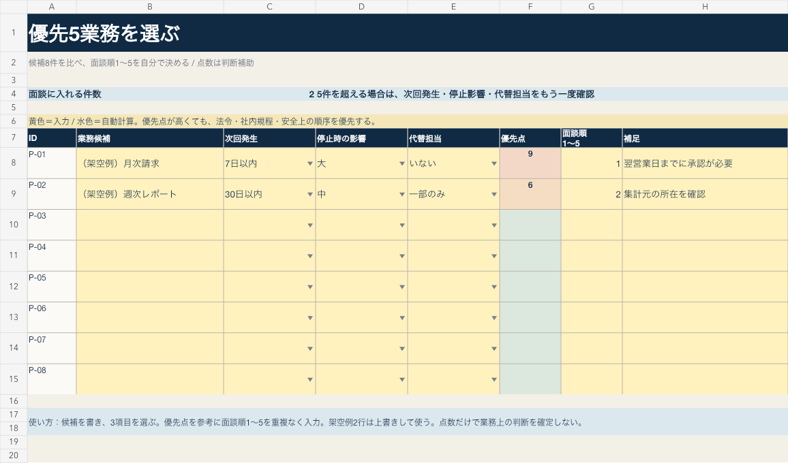Select row 16 header
Screen dimensions: 788x463
14,401
